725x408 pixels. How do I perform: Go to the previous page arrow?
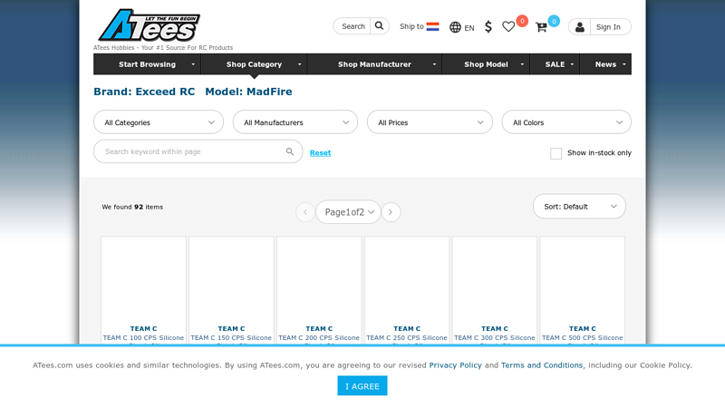click(305, 212)
